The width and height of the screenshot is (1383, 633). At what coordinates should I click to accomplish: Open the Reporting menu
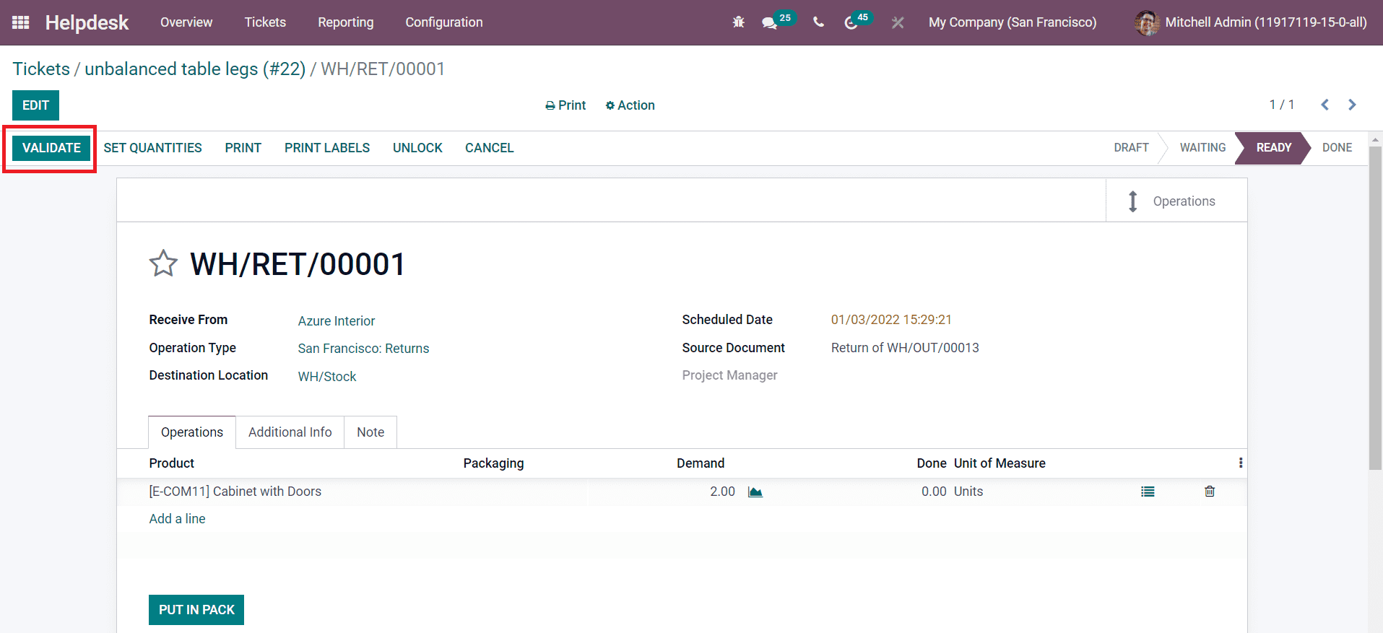[346, 22]
